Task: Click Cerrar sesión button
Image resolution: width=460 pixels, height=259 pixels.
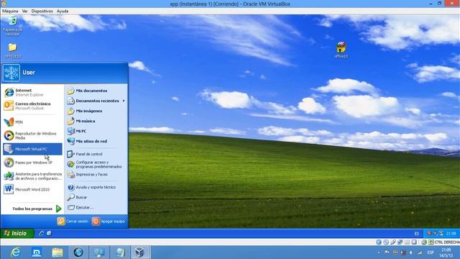Action: coord(73,221)
